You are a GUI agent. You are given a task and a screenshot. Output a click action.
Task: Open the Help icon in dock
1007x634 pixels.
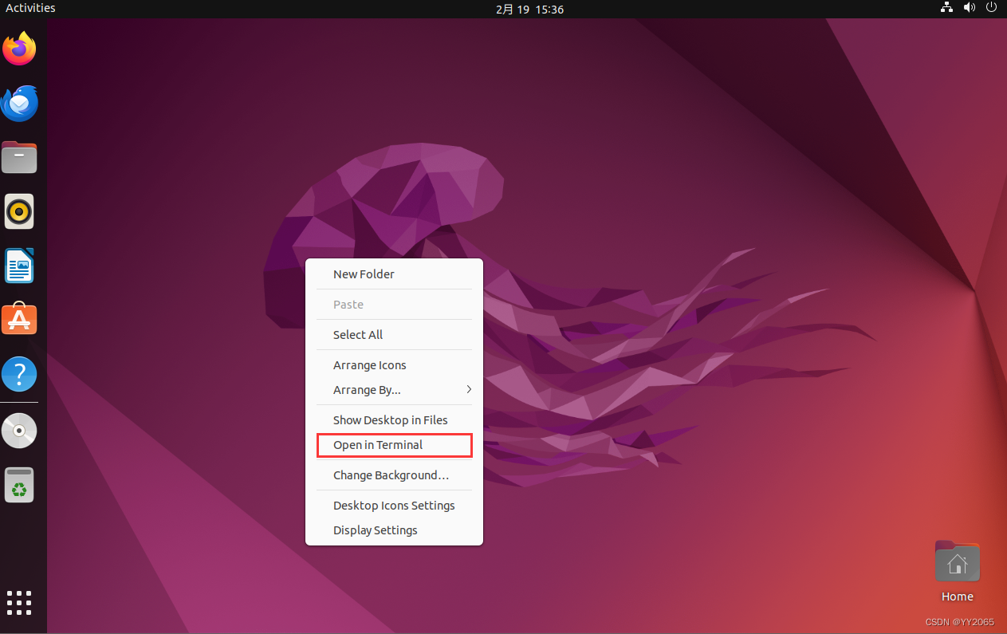[x=19, y=373]
